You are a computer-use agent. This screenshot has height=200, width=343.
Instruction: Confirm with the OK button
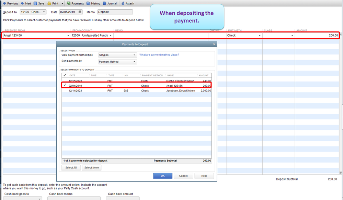point(162,176)
